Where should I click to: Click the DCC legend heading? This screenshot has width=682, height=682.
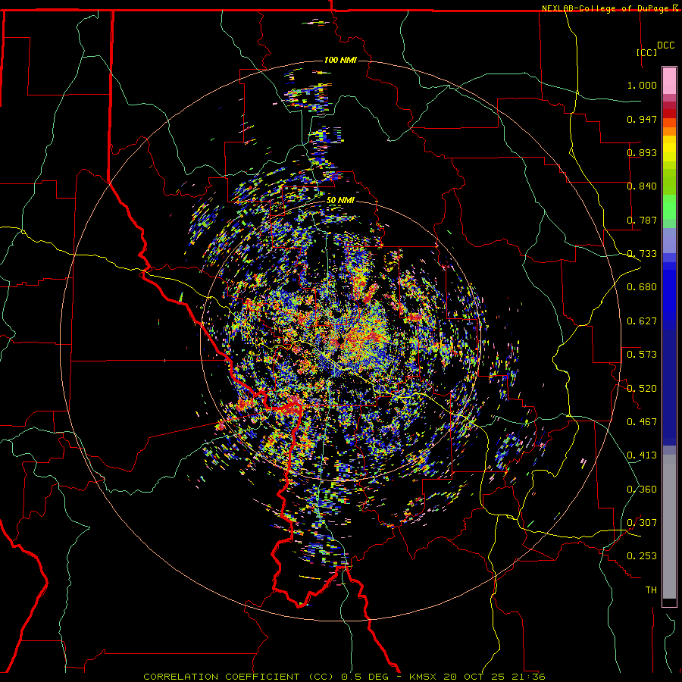(665, 45)
